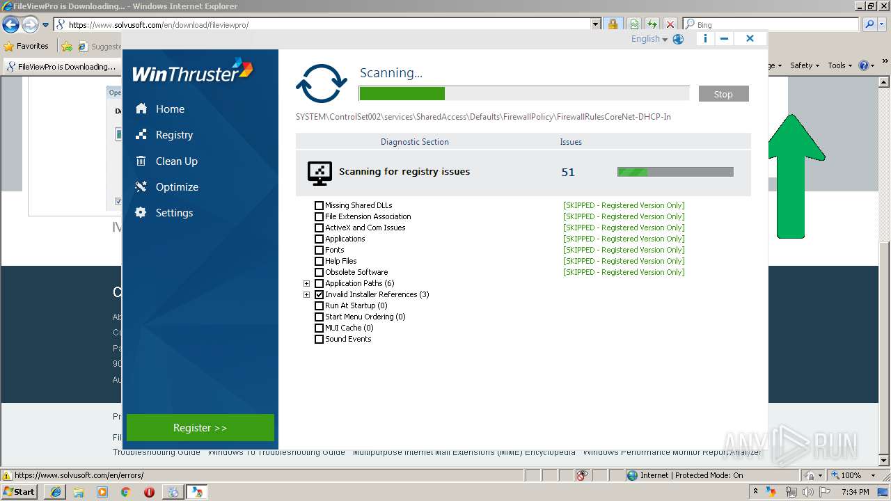Click Add to Favorites Bar icon

coord(67,47)
